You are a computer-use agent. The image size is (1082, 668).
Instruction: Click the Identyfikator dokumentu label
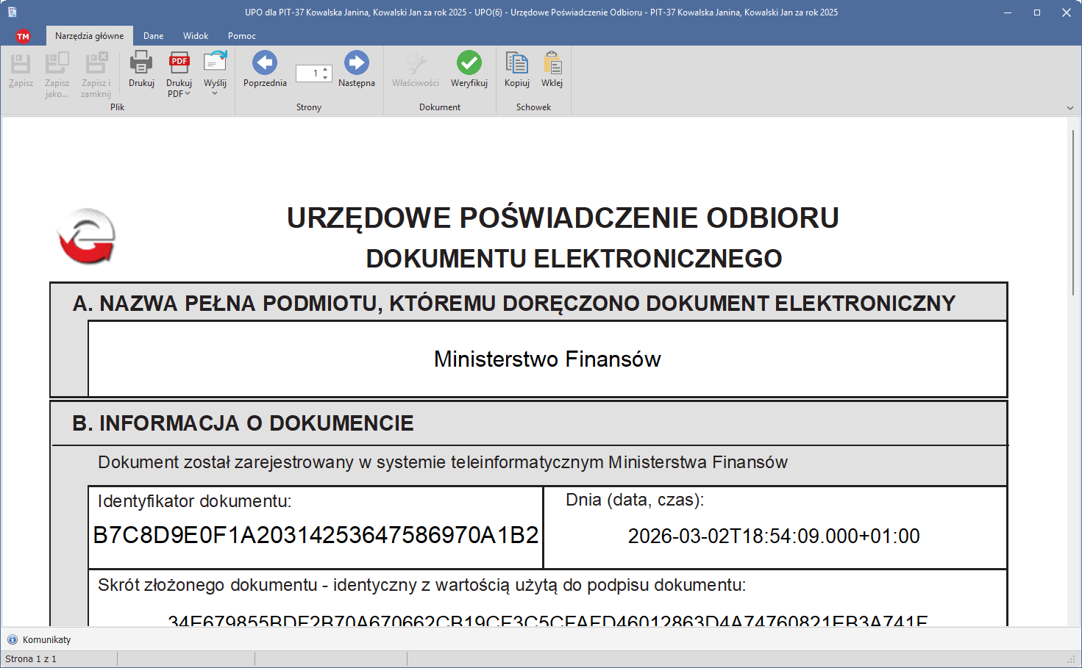click(x=194, y=501)
